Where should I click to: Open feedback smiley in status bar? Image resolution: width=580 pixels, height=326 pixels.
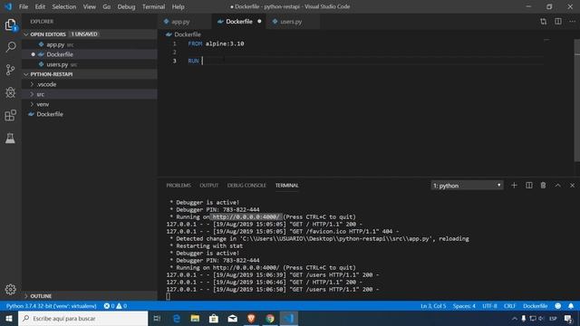[x=558, y=306]
